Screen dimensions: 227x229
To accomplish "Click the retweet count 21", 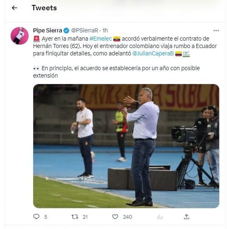I will (x=85, y=217).
